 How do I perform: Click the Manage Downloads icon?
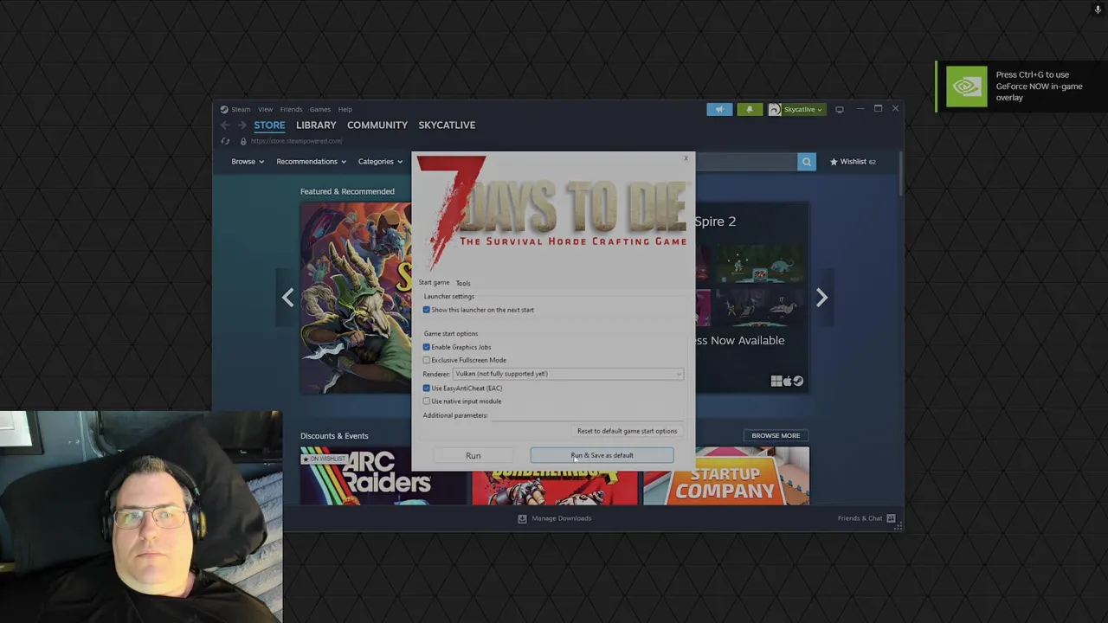click(522, 518)
